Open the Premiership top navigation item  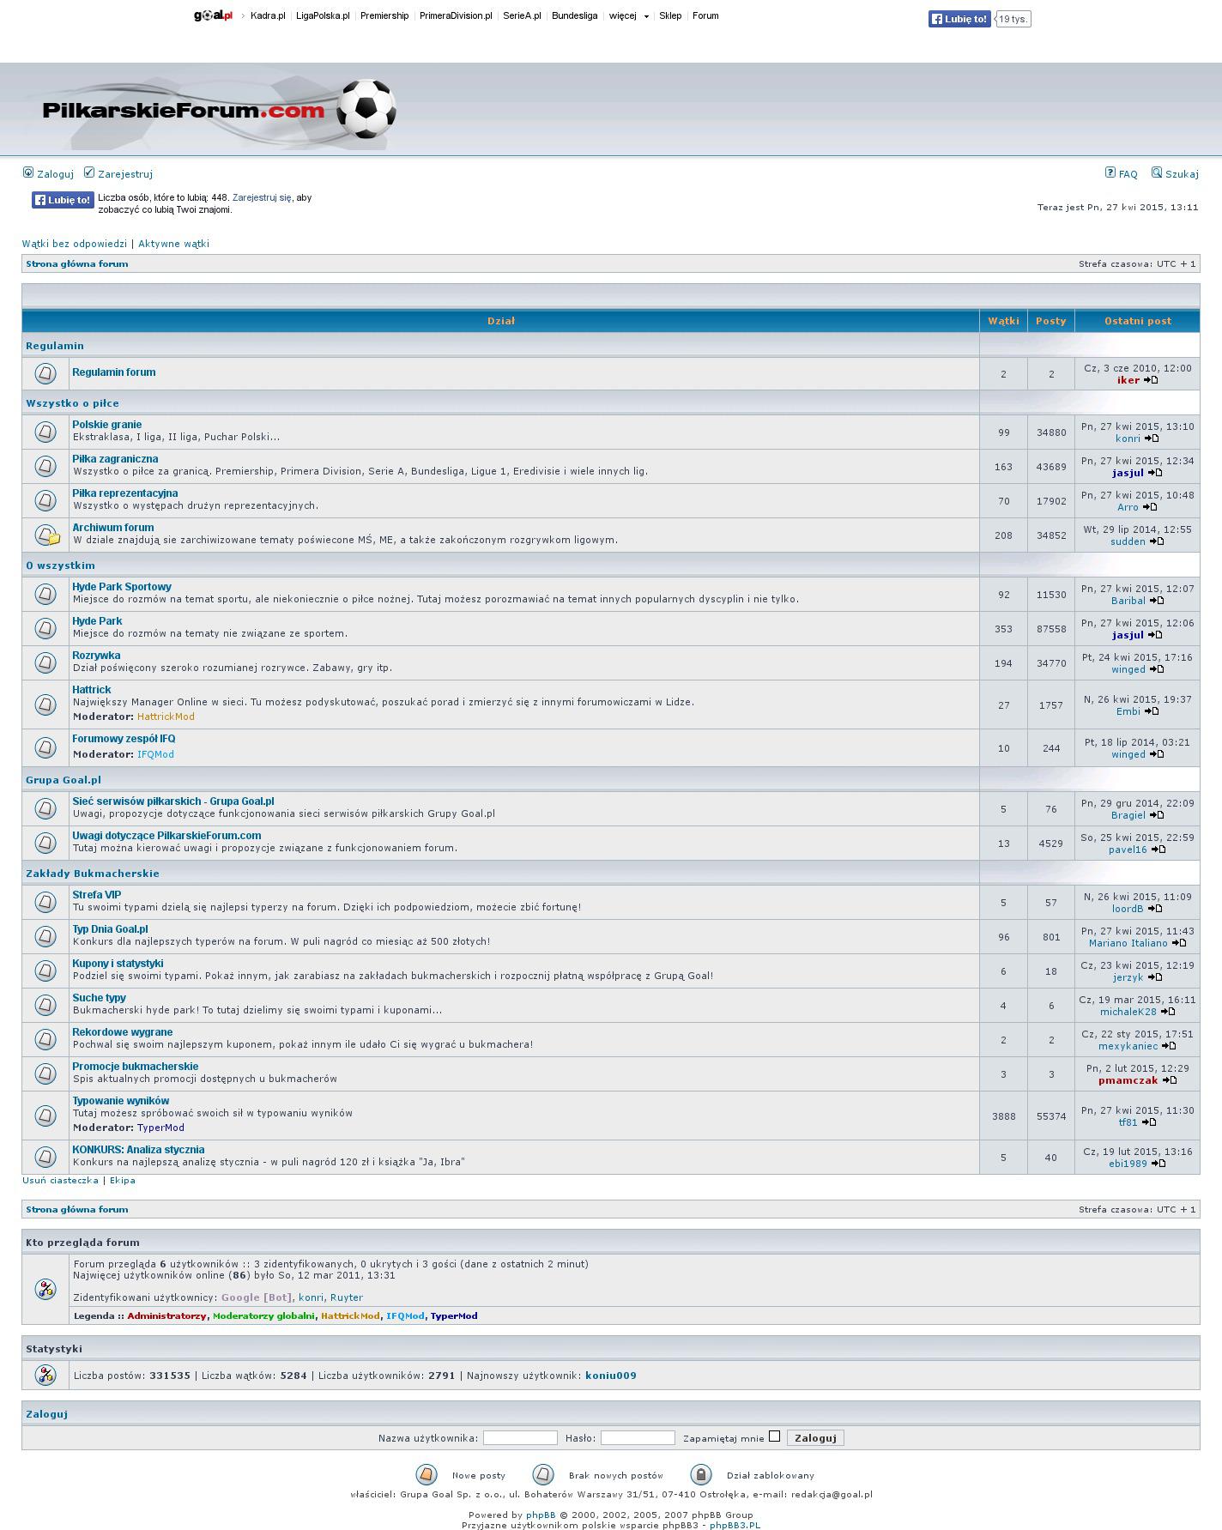[384, 16]
